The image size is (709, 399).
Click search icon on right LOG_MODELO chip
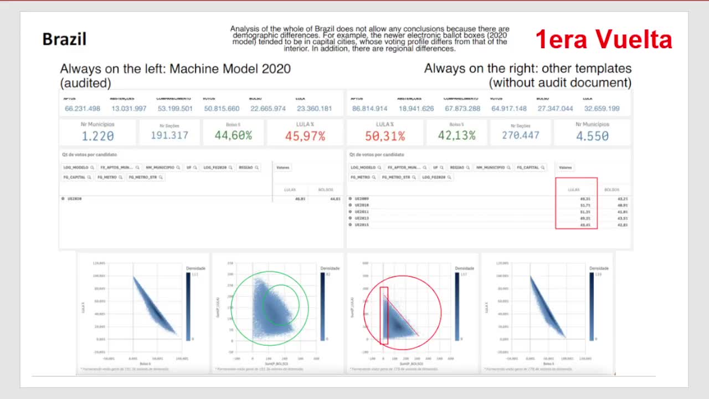pyautogui.click(x=379, y=167)
